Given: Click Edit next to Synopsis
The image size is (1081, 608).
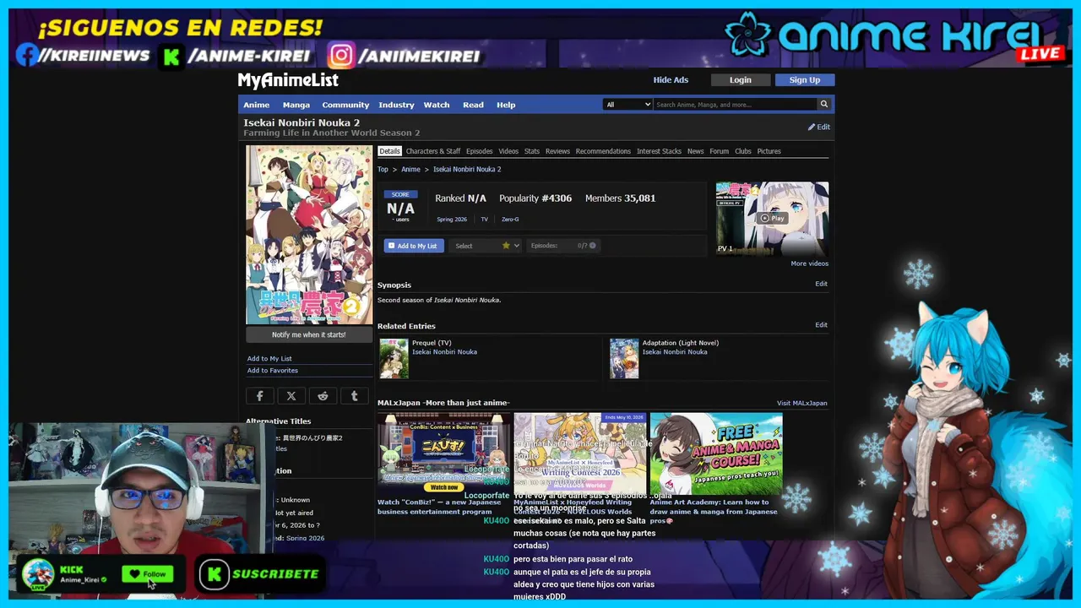Looking at the screenshot, I should click(821, 284).
